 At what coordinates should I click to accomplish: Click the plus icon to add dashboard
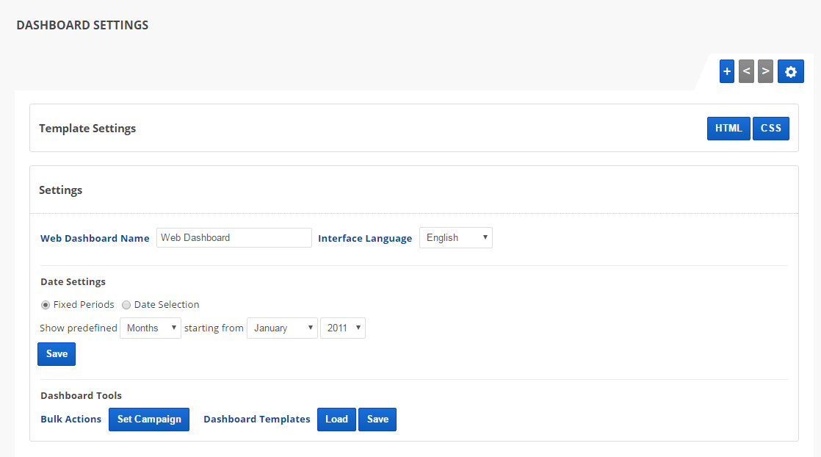[x=727, y=71]
